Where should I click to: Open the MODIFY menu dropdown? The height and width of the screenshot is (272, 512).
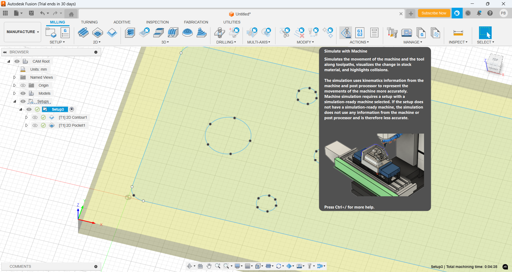tap(305, 42)
